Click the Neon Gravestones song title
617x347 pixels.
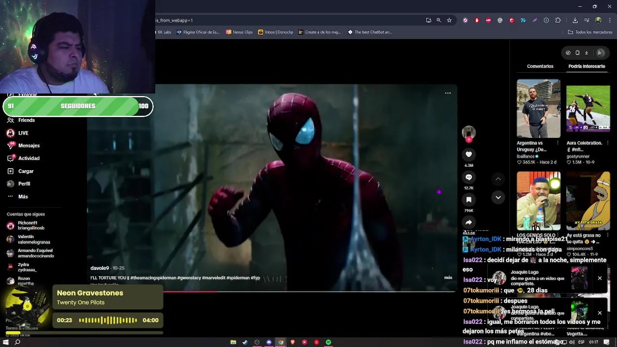tap(90, 293)
